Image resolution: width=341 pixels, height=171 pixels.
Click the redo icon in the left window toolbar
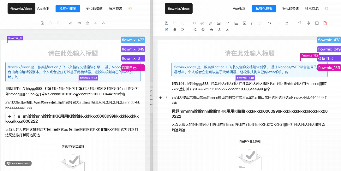click(58, 23)
